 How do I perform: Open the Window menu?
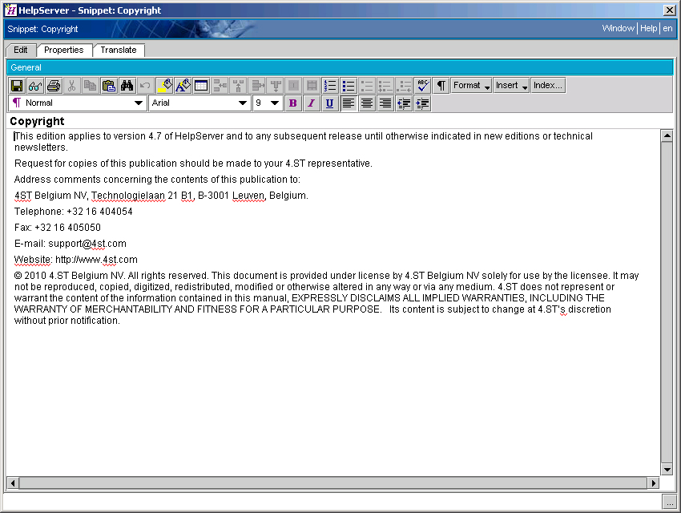pos(618,28)
